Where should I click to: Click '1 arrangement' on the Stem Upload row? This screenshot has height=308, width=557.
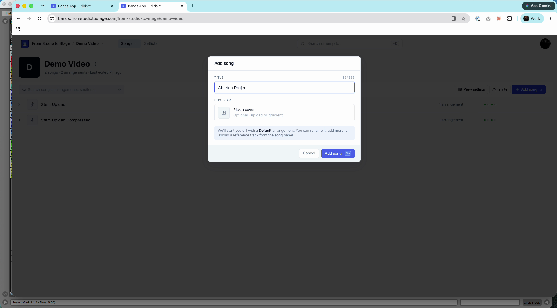click(451, 104)
